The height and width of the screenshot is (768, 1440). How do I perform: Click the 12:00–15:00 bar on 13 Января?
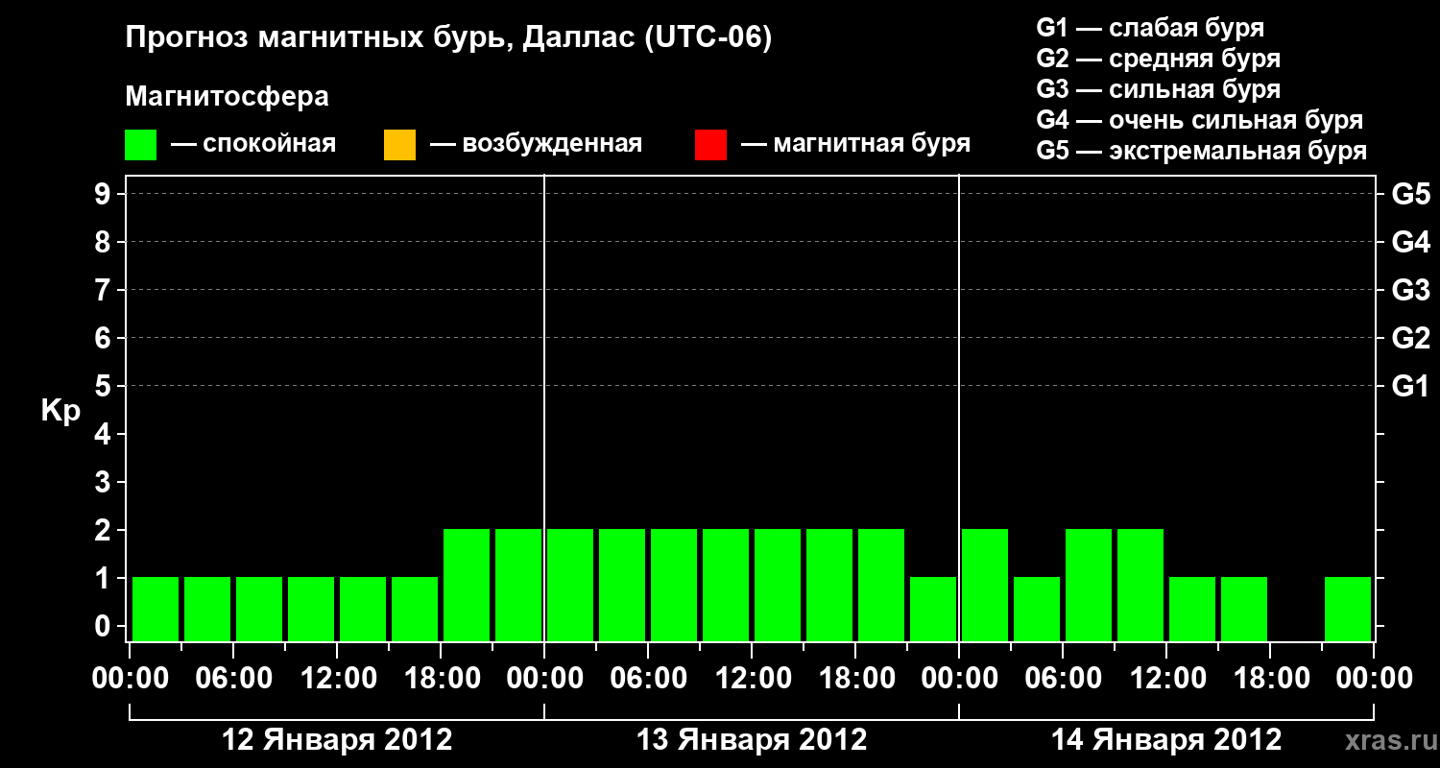point(778,585)
